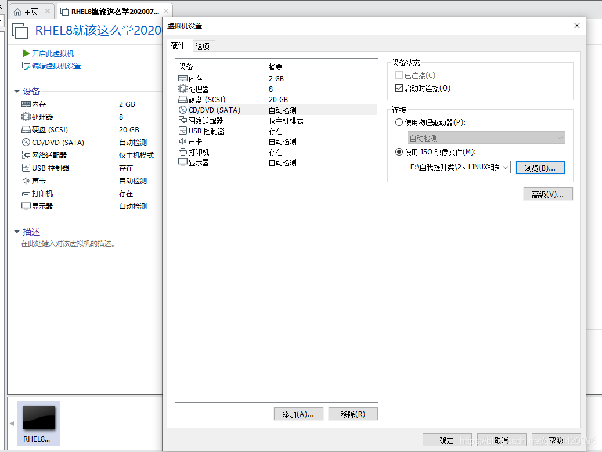Screen dimensions: 602x452
Task: Select the RHEL8就该这么学 VM tab
Action: point(115,12)
